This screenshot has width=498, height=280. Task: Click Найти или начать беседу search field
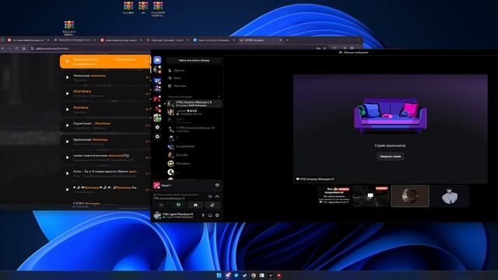(194, 60)
